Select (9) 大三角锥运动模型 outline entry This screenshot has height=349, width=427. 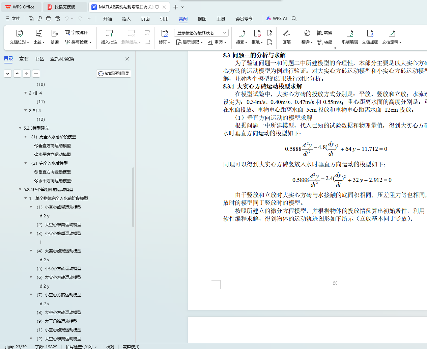pyautogui.click(x=57, y=321)
